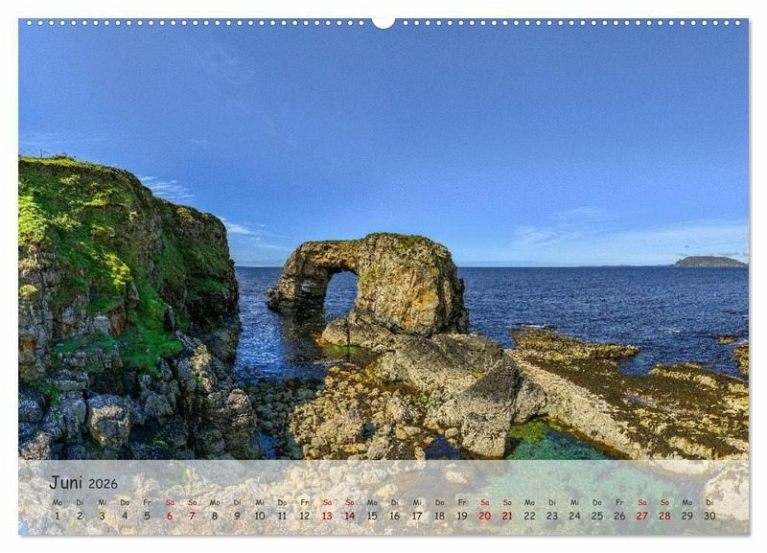Select day 10 in the calendar strip
Viewport: 767px width, 553px height.
click(x=260, y=516)
